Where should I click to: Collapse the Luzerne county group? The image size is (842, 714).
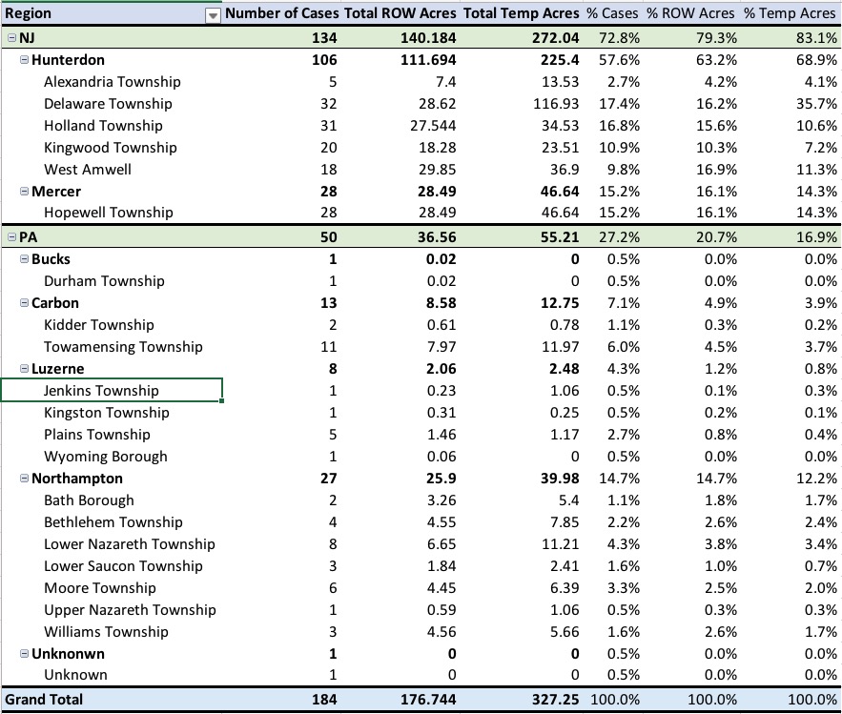click(x=25, y=369)
